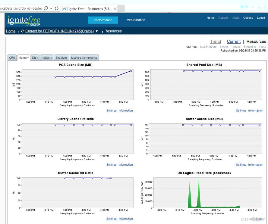This screenshot has height=224, width=268.
Task: Click the DB Logical Read Rate chart title
Action: [204, 173]
